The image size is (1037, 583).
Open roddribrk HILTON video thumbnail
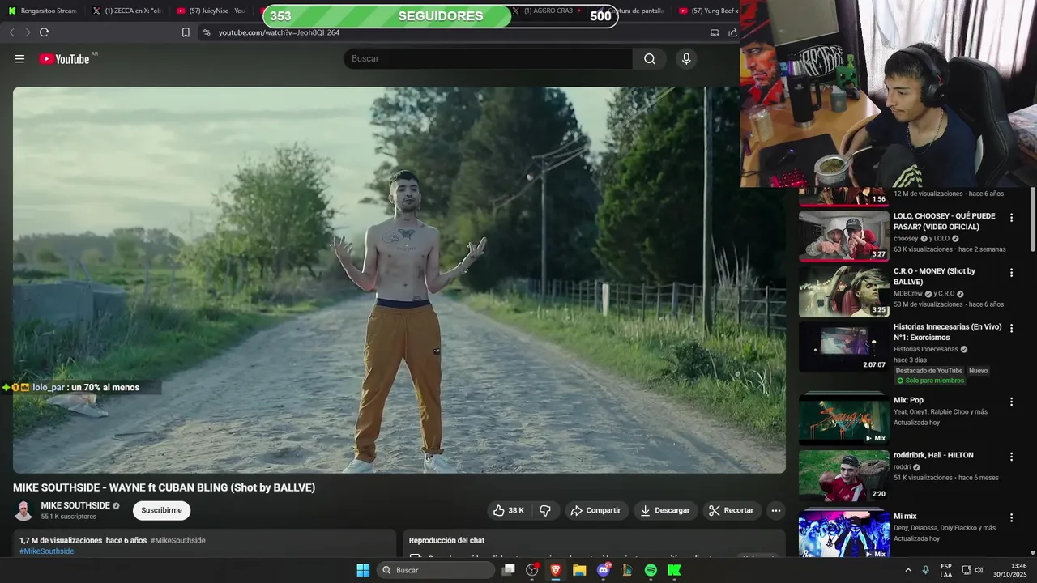843,475
